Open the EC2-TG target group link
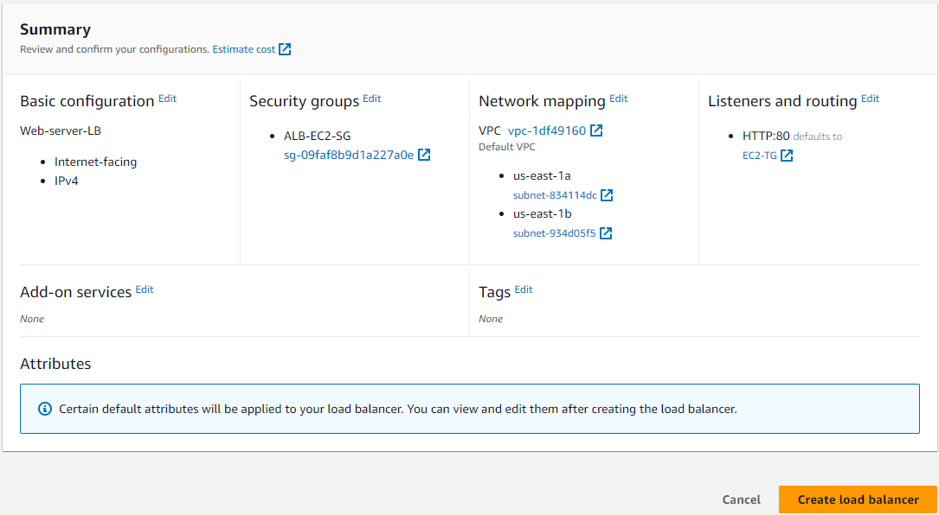The image size is (939, 515). pyautogui.click(x=759, y=156)
